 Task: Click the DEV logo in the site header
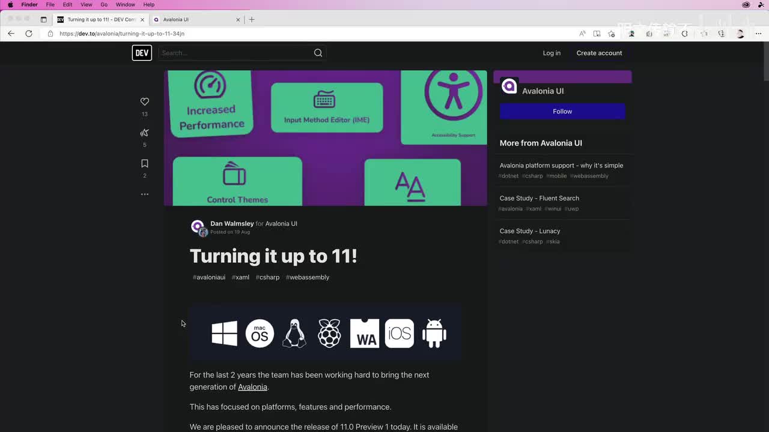pyautogui.click(x=142, y=53)
